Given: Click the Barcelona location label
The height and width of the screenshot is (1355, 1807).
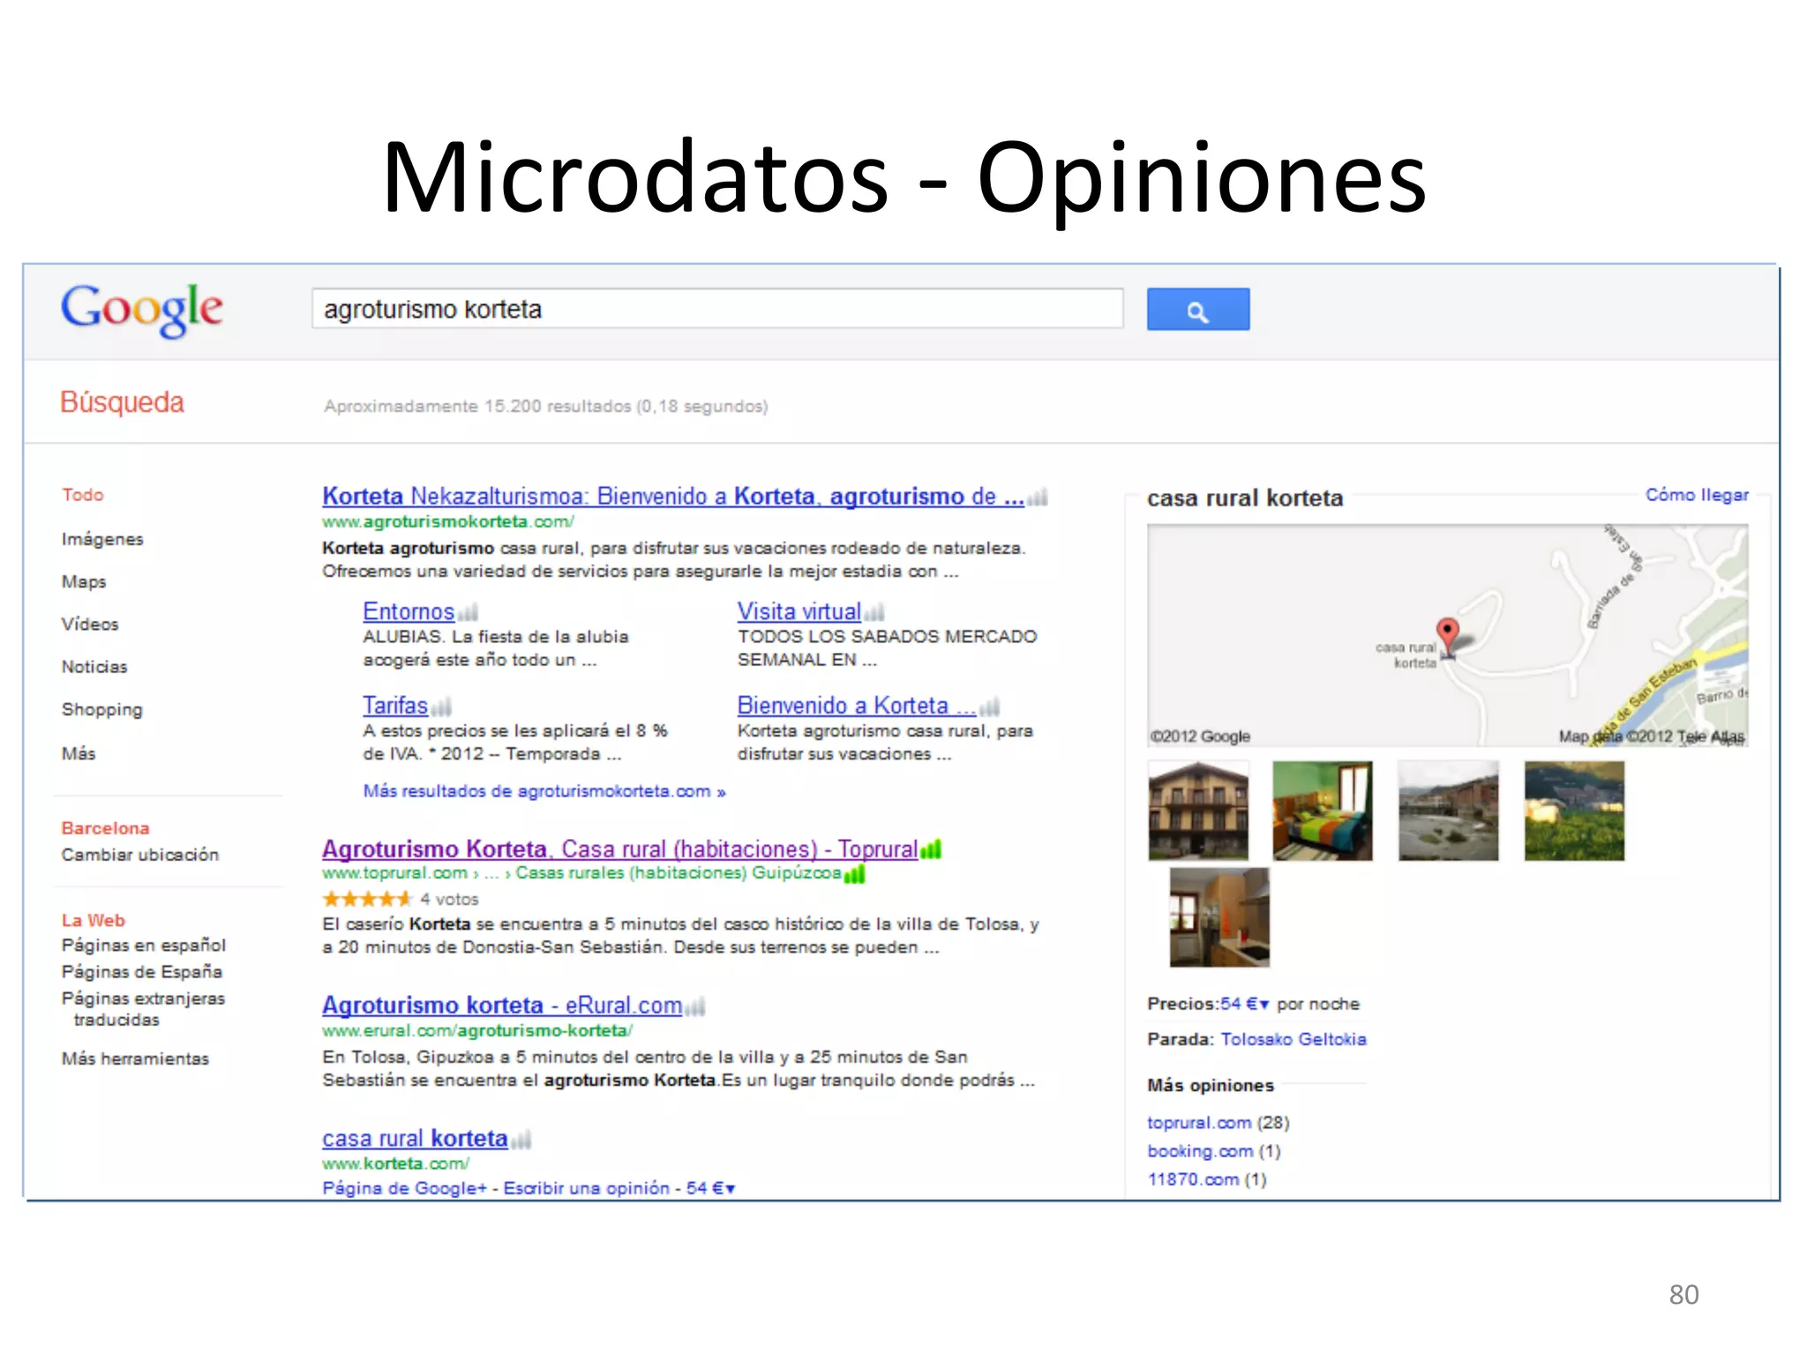Looking at the screenshot, I should [105, 828].
